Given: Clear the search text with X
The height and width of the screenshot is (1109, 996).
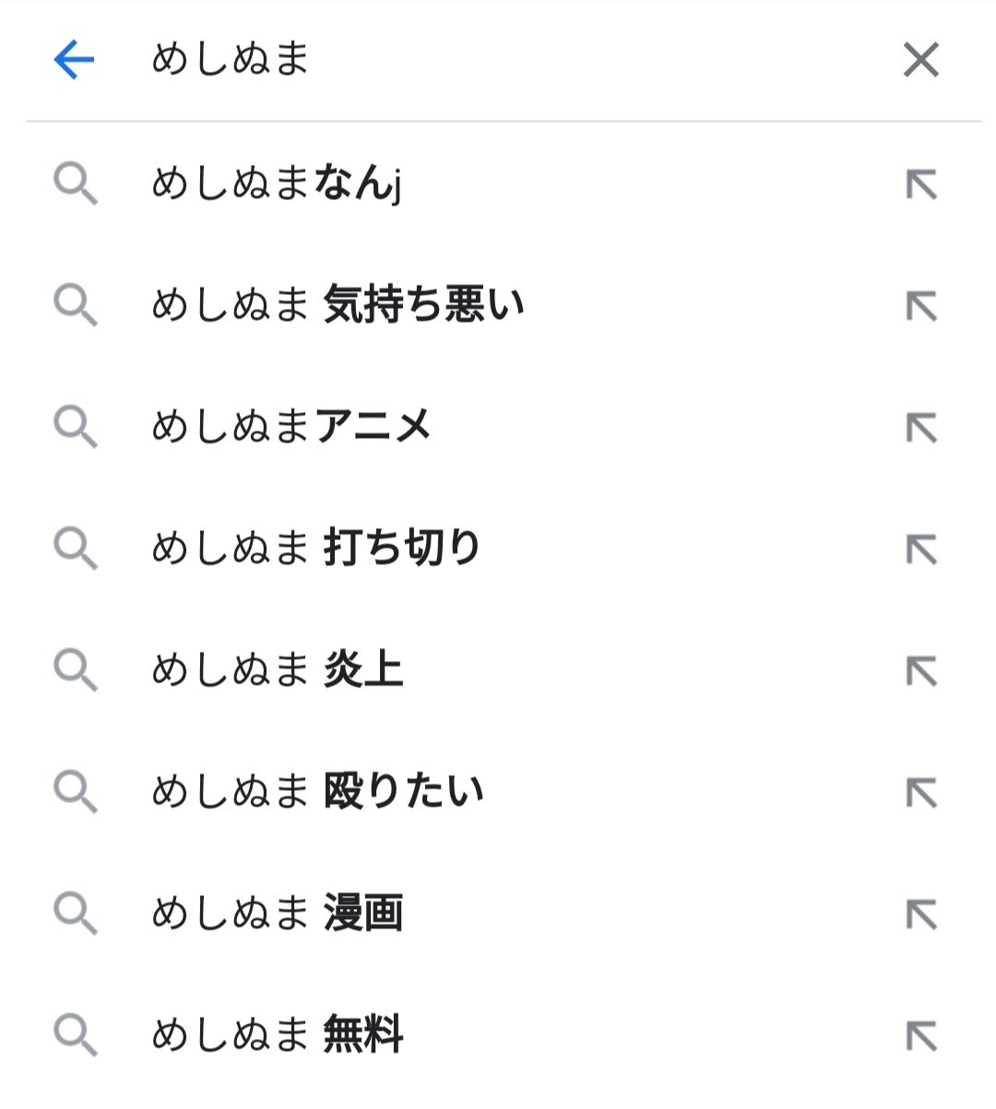Looking at the screenshot, I should (x=920, y=60).
